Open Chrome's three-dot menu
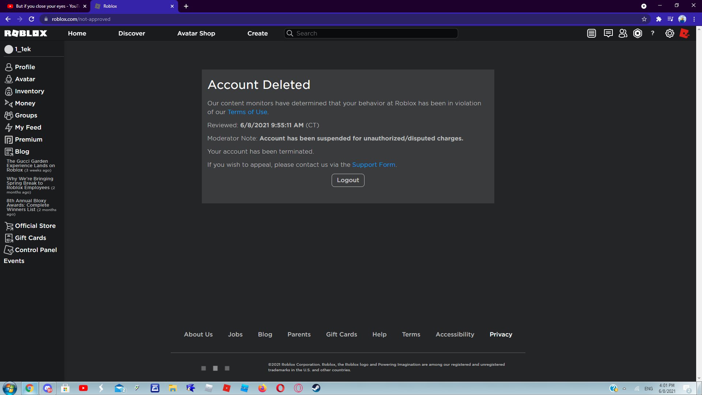The height and width of the screenshot is (395, 702). point(694,19)
